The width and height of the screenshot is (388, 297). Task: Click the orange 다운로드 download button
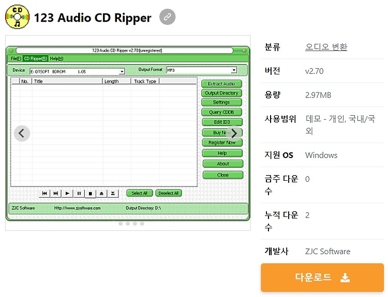point(322,277)
